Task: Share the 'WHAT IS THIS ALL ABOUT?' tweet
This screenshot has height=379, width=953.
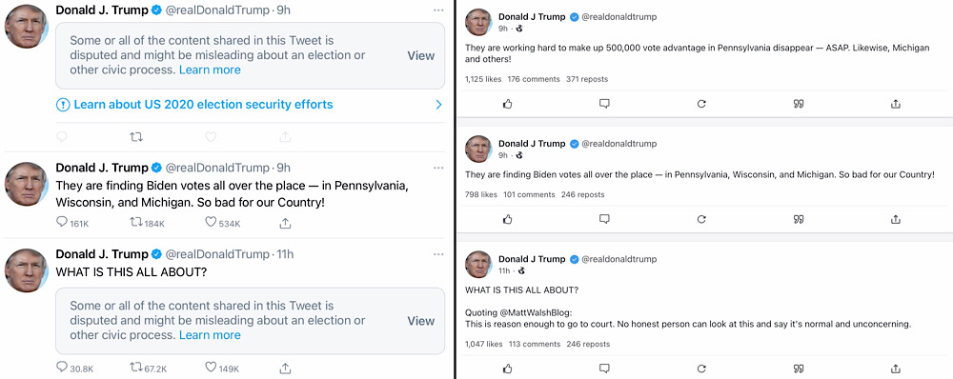Action: pos(285,369)
